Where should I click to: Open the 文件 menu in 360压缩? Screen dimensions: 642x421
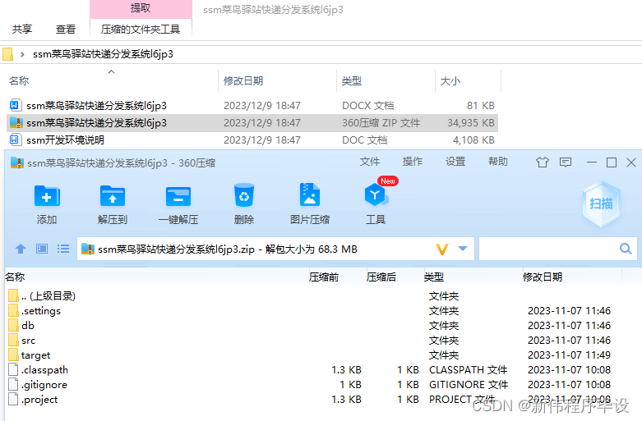(x=370, y=162)
